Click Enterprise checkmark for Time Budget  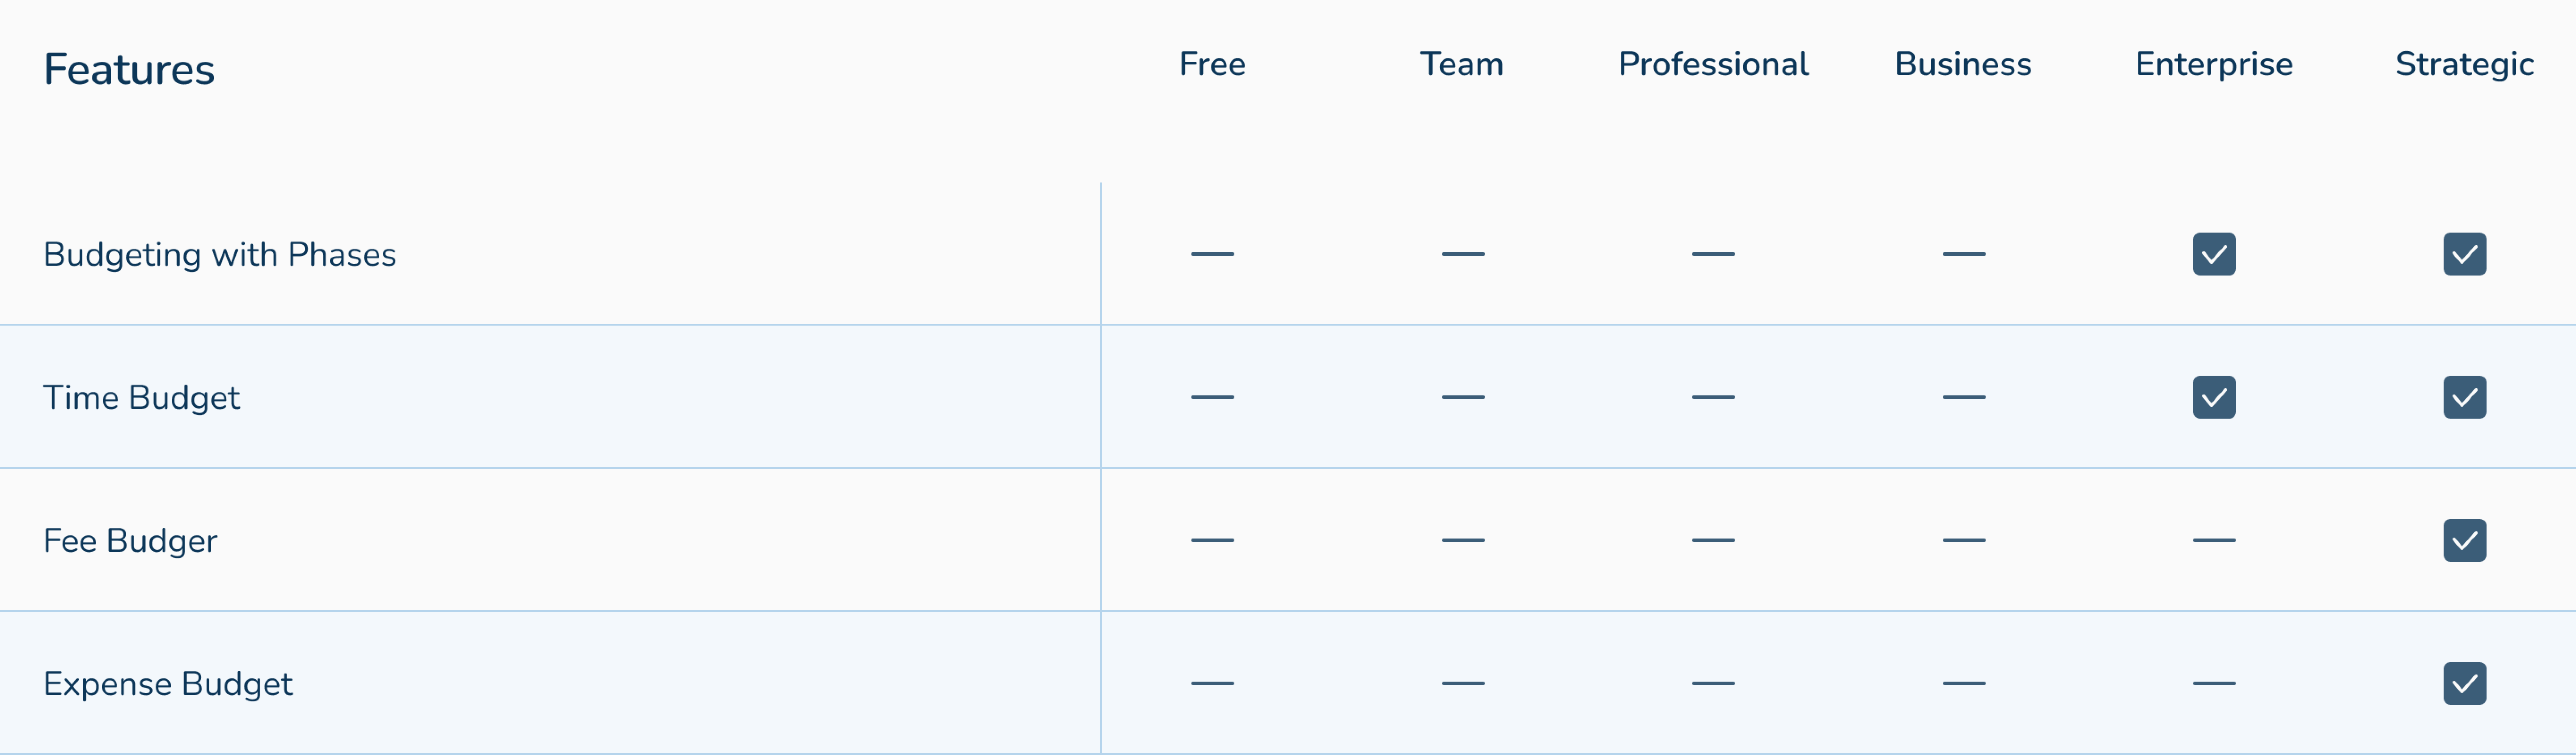[x=2214, y=397]
